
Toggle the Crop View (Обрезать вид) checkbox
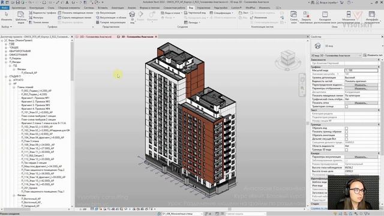346,128
